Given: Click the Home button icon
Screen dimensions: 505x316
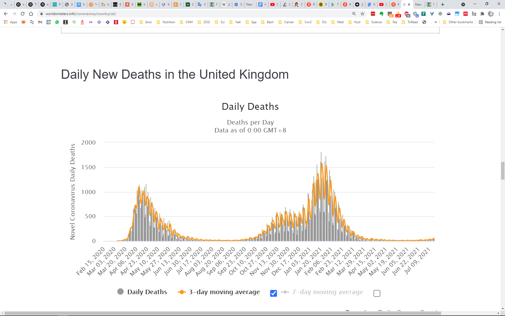Looking at the screenshot, I should (x=31, y=14).
